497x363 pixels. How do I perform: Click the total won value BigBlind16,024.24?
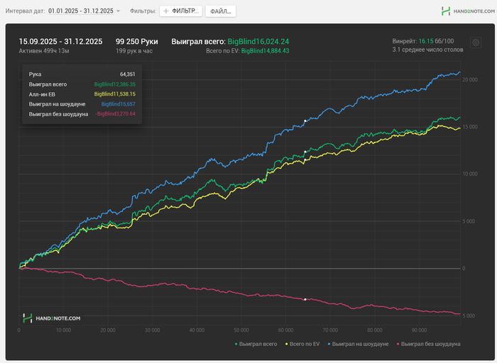(258, 41)
